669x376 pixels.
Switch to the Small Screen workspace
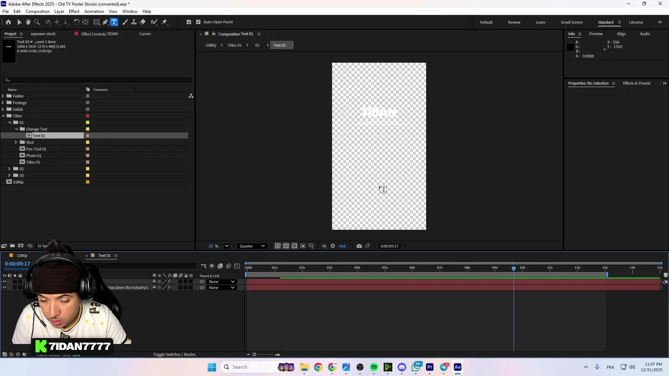click(572, 22)
